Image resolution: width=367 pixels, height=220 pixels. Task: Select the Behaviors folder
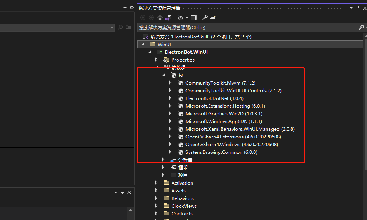182,198
